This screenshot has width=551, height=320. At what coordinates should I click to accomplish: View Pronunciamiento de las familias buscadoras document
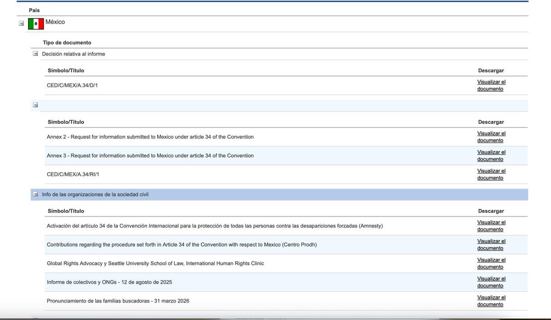(x=491, y=301)
